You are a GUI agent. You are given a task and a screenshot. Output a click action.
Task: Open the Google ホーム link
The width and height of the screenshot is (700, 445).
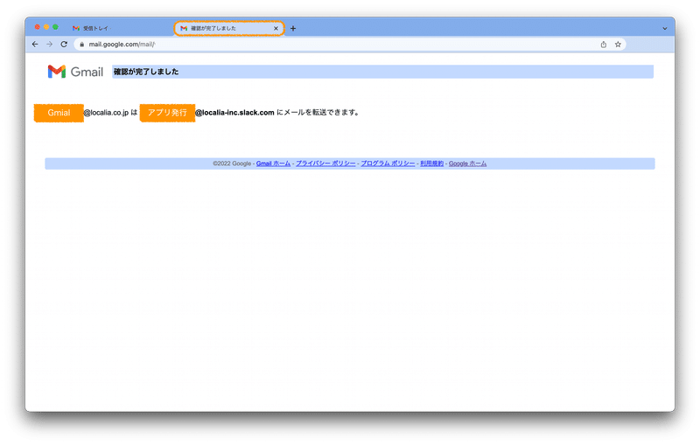tap(467, 163)
